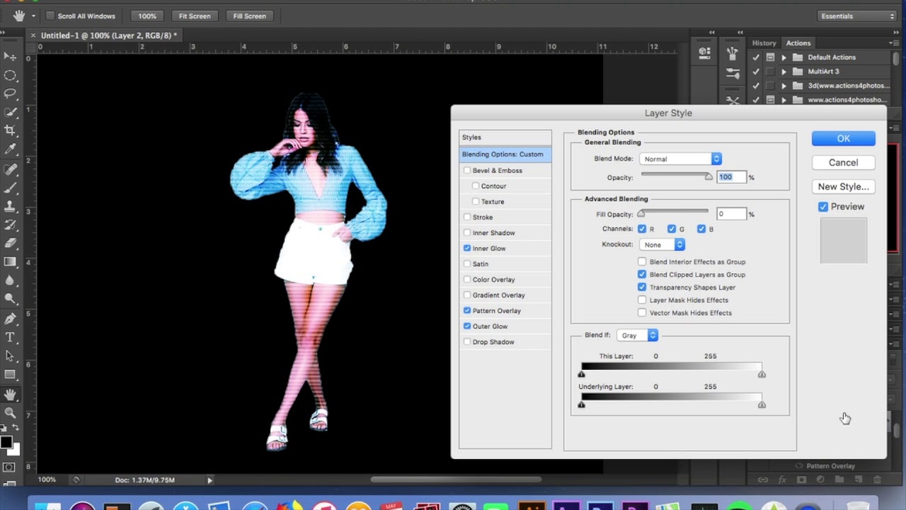The height and width of the screenshot is (510, 906).
Task: Select the Lasso tool
Action: 10,93
